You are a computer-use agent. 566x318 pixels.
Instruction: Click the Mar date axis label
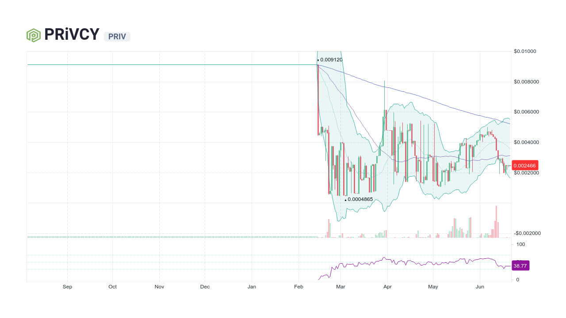tap(340, 287)
